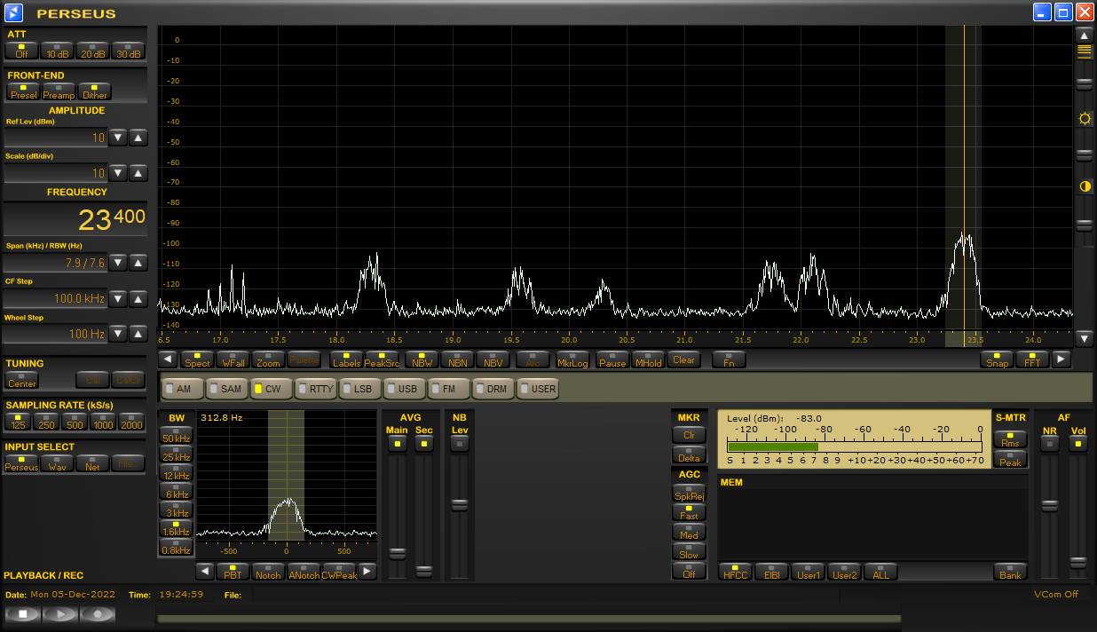
Task: Click the Zoom display button
Action: click(x=268, y=359)
